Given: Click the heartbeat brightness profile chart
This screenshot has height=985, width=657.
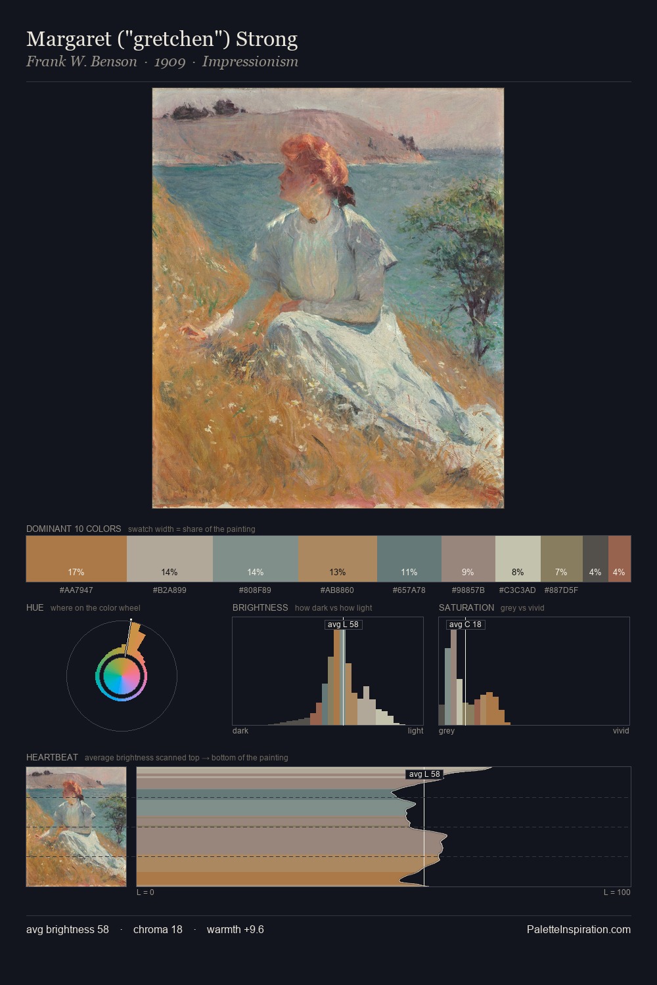Looking at the screenshot, I should (384, 827).
